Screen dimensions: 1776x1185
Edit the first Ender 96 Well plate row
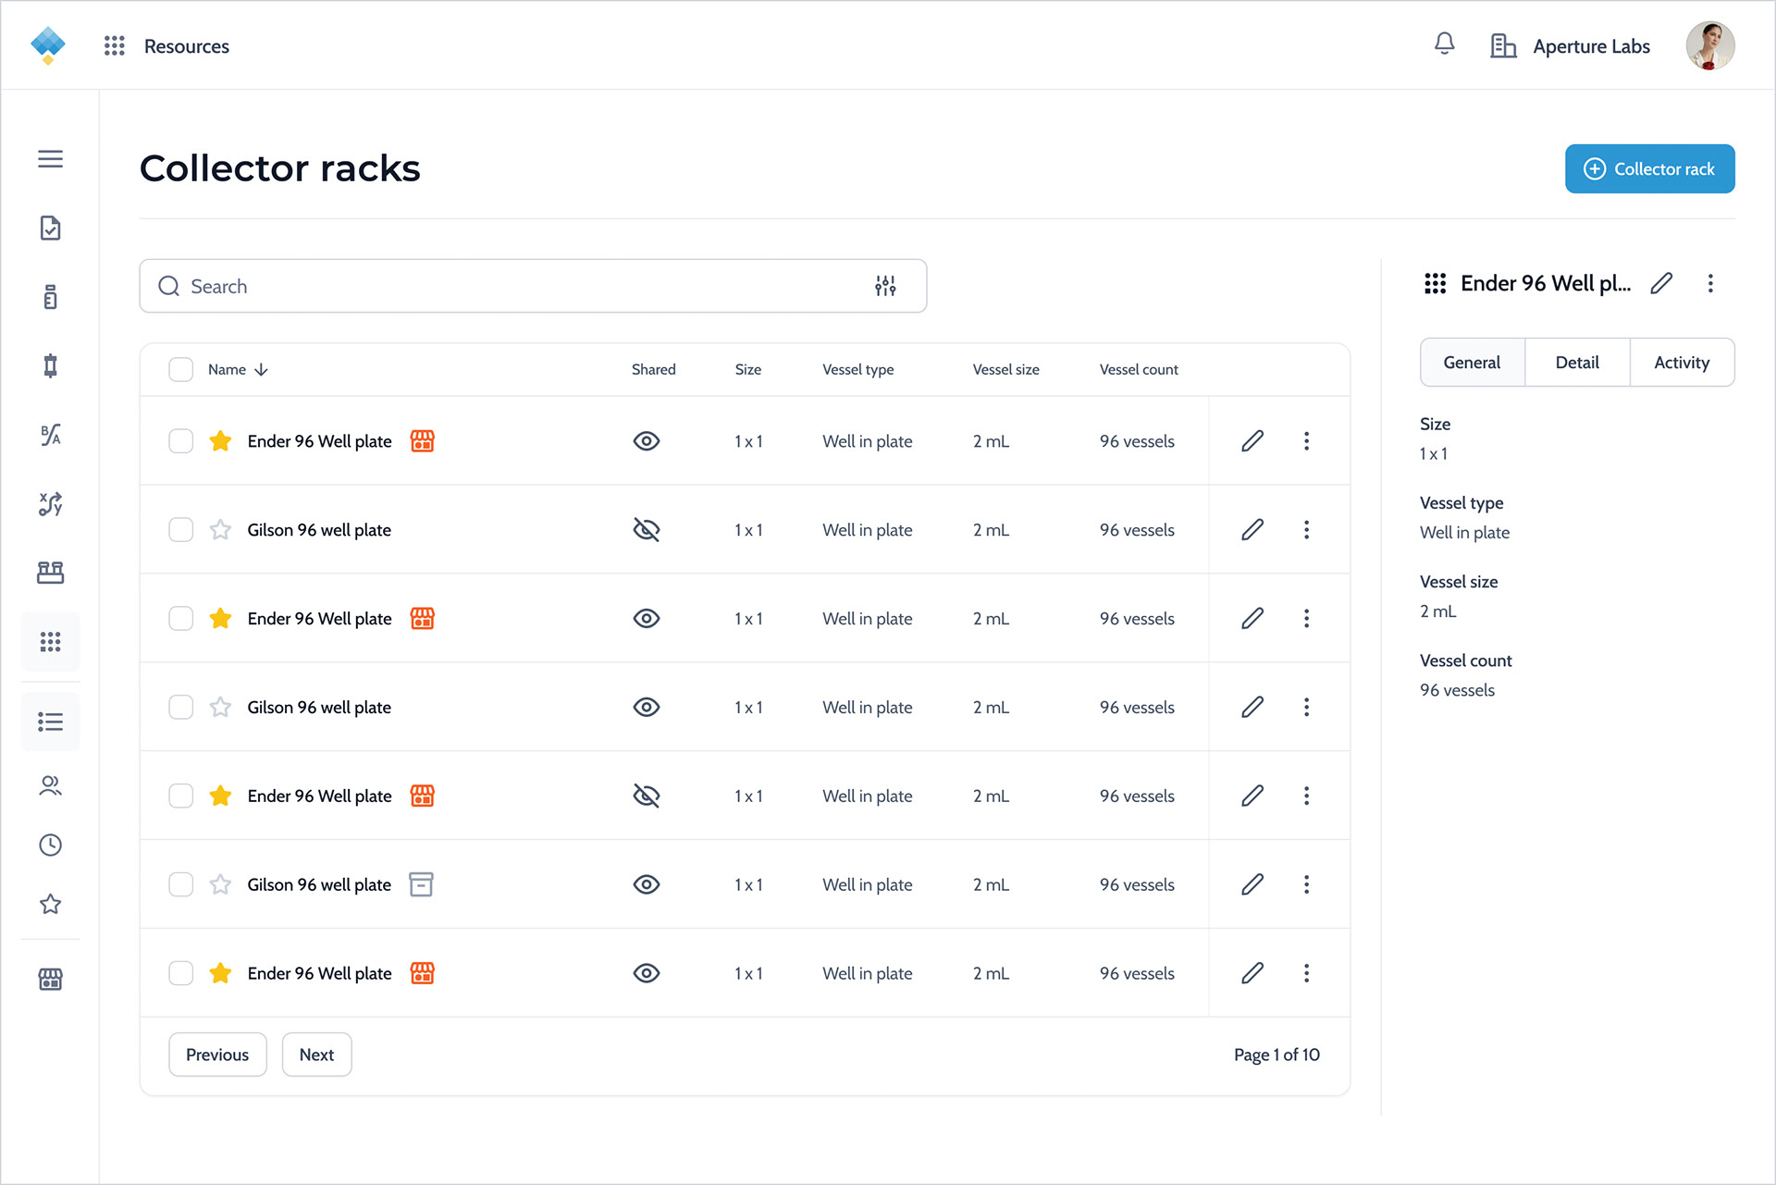[x=1252, y=441]
